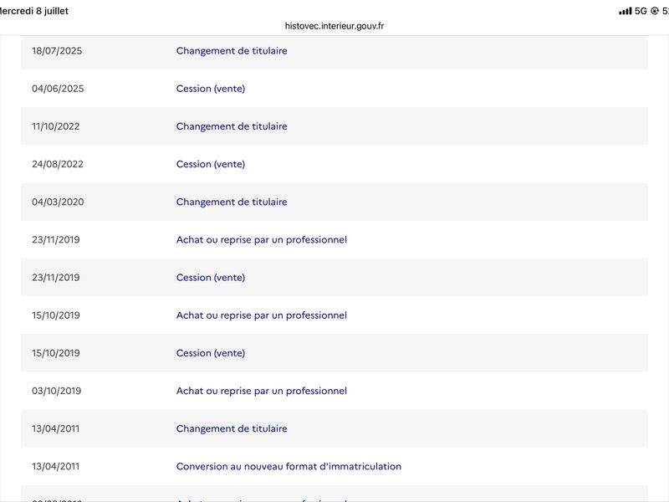Select the 15/10/2019 Cession (vente) entry

(x=334, y=353)
